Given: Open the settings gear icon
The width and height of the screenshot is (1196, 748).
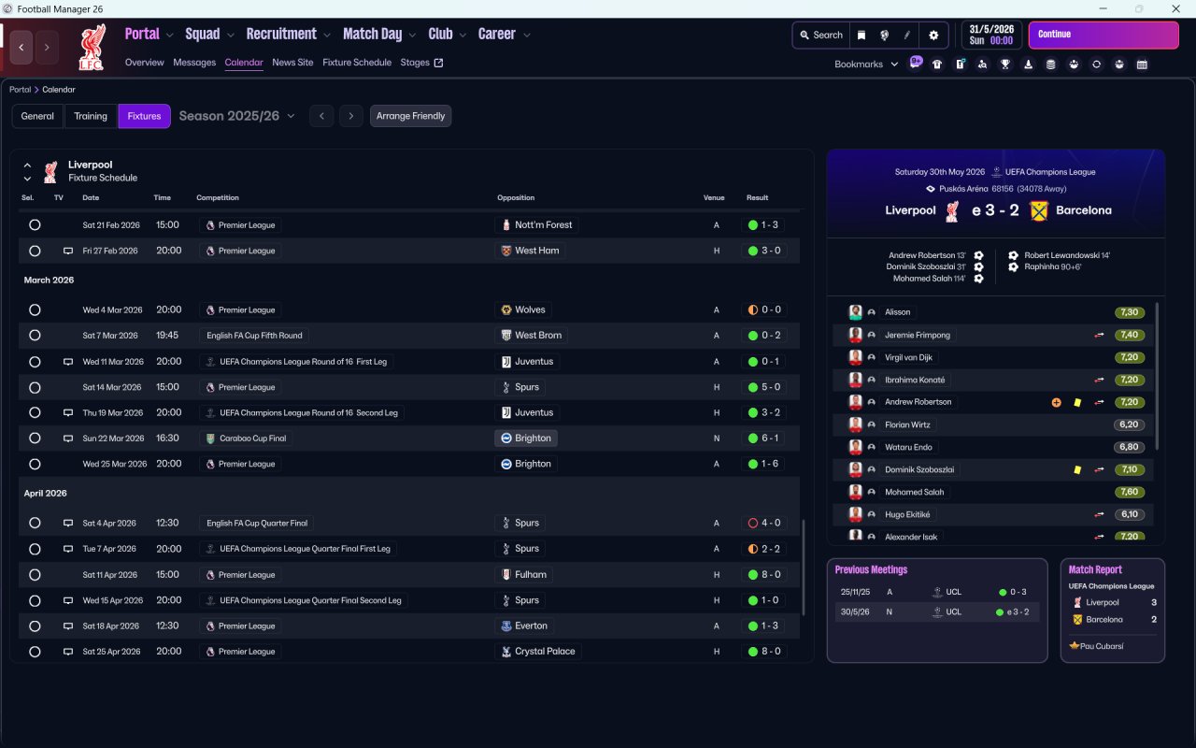Looking at the screenshot, I should click(933, 35).
